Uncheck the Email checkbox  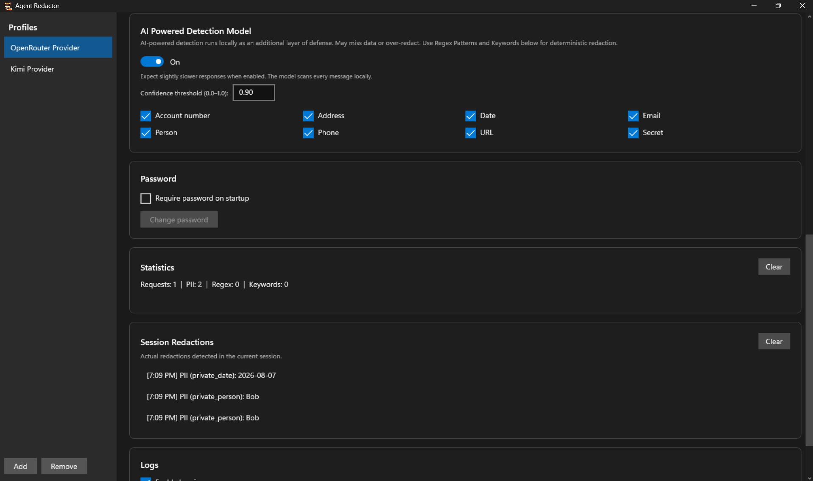[633, 116]
